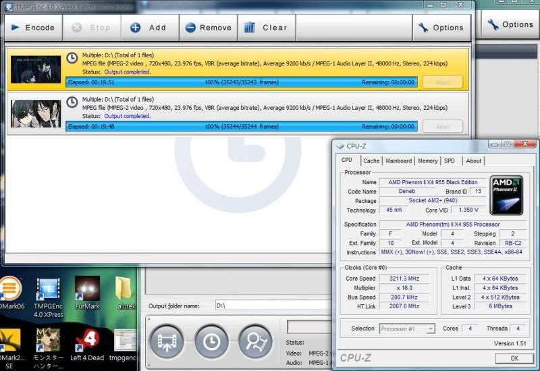This screenshot has width=540, height=371.
Task: Remove the selected batch job
Action: pos(209,28)
